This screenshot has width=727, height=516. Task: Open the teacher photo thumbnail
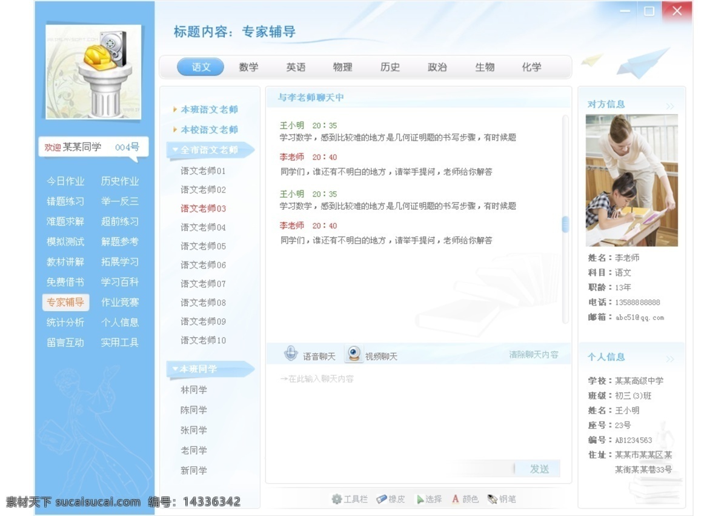coord(632,181)
